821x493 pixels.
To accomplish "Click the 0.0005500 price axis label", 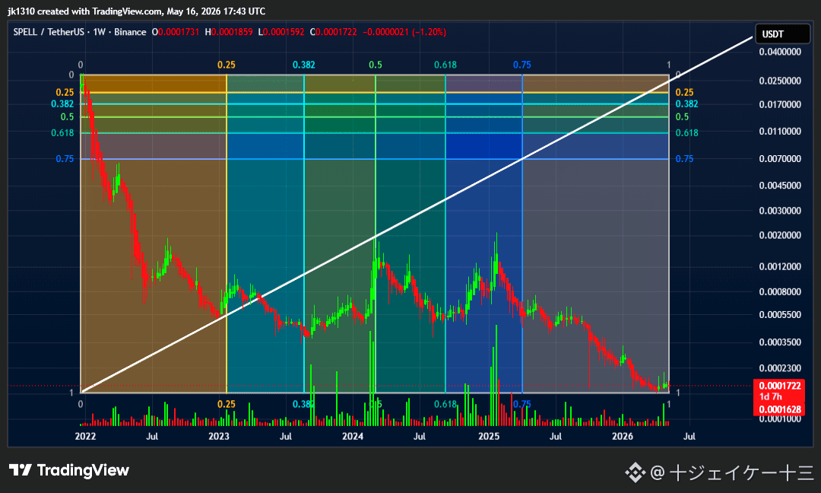I will (780, 315).
